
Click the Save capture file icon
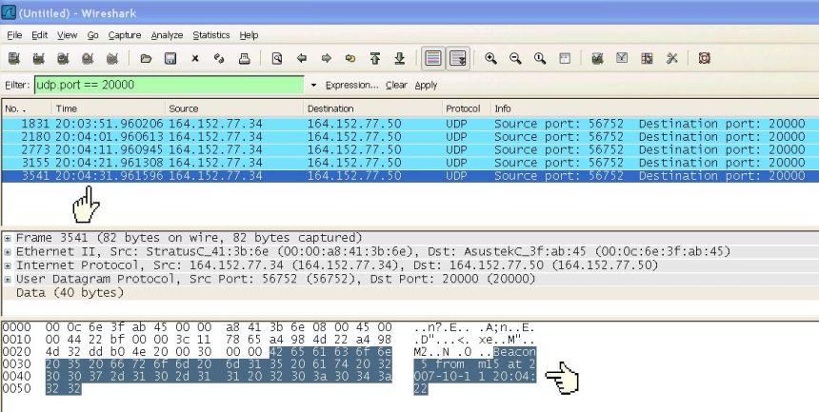coord(170,59)
